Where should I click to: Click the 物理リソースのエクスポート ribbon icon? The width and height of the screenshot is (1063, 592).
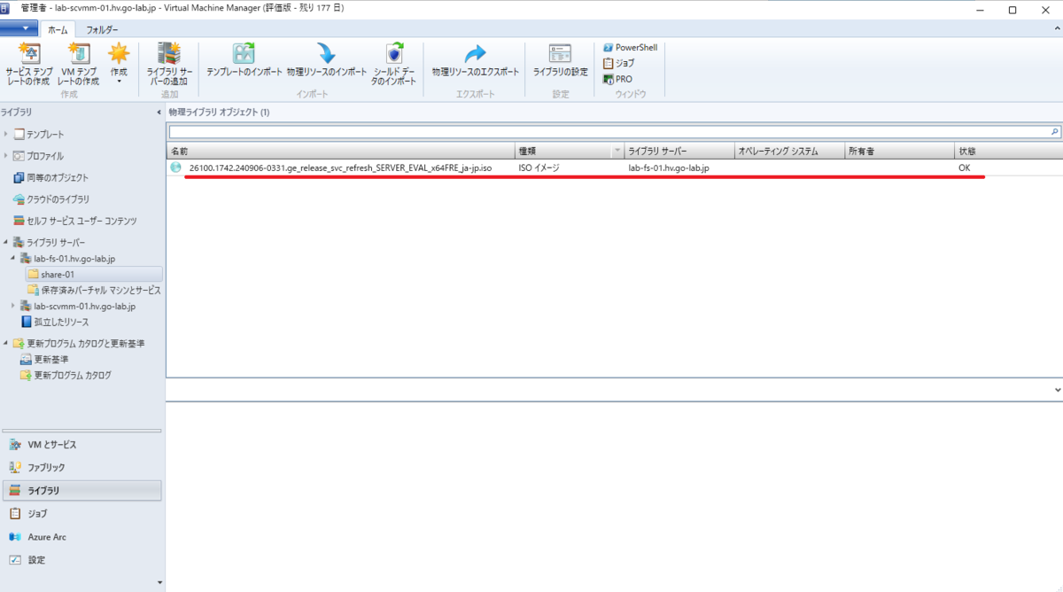pos(476,60)
